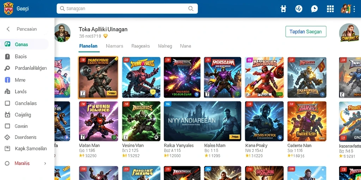Open the chat bubble icon in header
Viewport: 361px width, 180px height.
click(314, 9)
